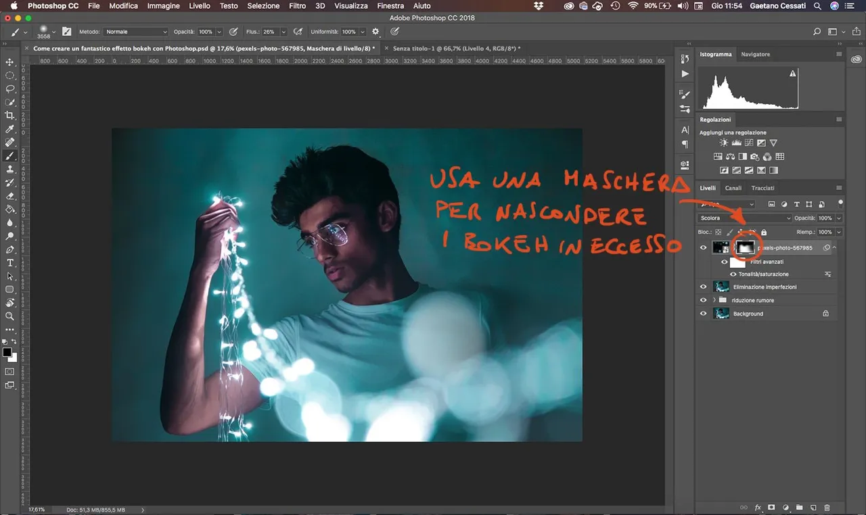
Task: Add a Brightness/Contrast adjustment
Action: point(724,143)
